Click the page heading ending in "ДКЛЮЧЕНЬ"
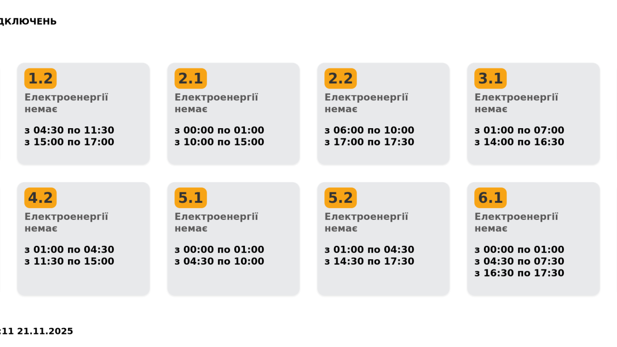The width and height of the screenshot is (617, 347). [x=28, y=22]
